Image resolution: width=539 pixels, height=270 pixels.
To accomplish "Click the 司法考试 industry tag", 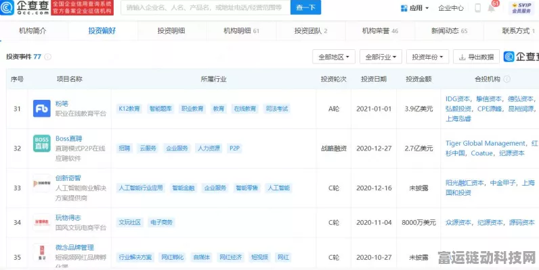I will pos(277,109).
